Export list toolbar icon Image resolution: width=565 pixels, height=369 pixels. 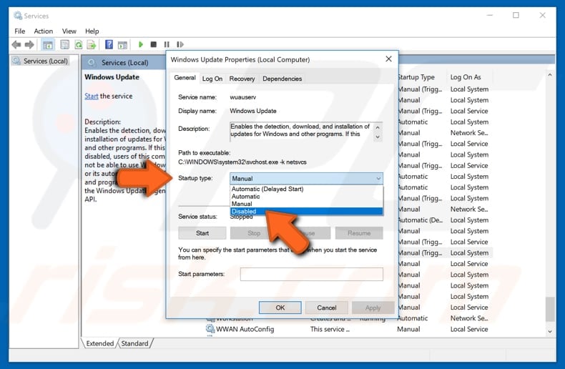92,44
